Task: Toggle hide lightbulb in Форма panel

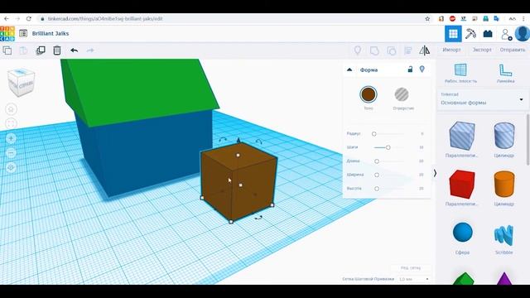Action: pyautogui.click(x=422, y=70)
